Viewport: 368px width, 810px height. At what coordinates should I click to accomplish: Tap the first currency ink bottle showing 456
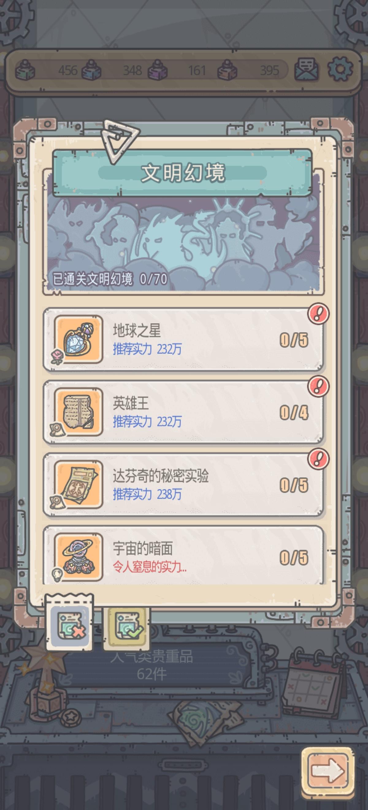tap(47, 70)
